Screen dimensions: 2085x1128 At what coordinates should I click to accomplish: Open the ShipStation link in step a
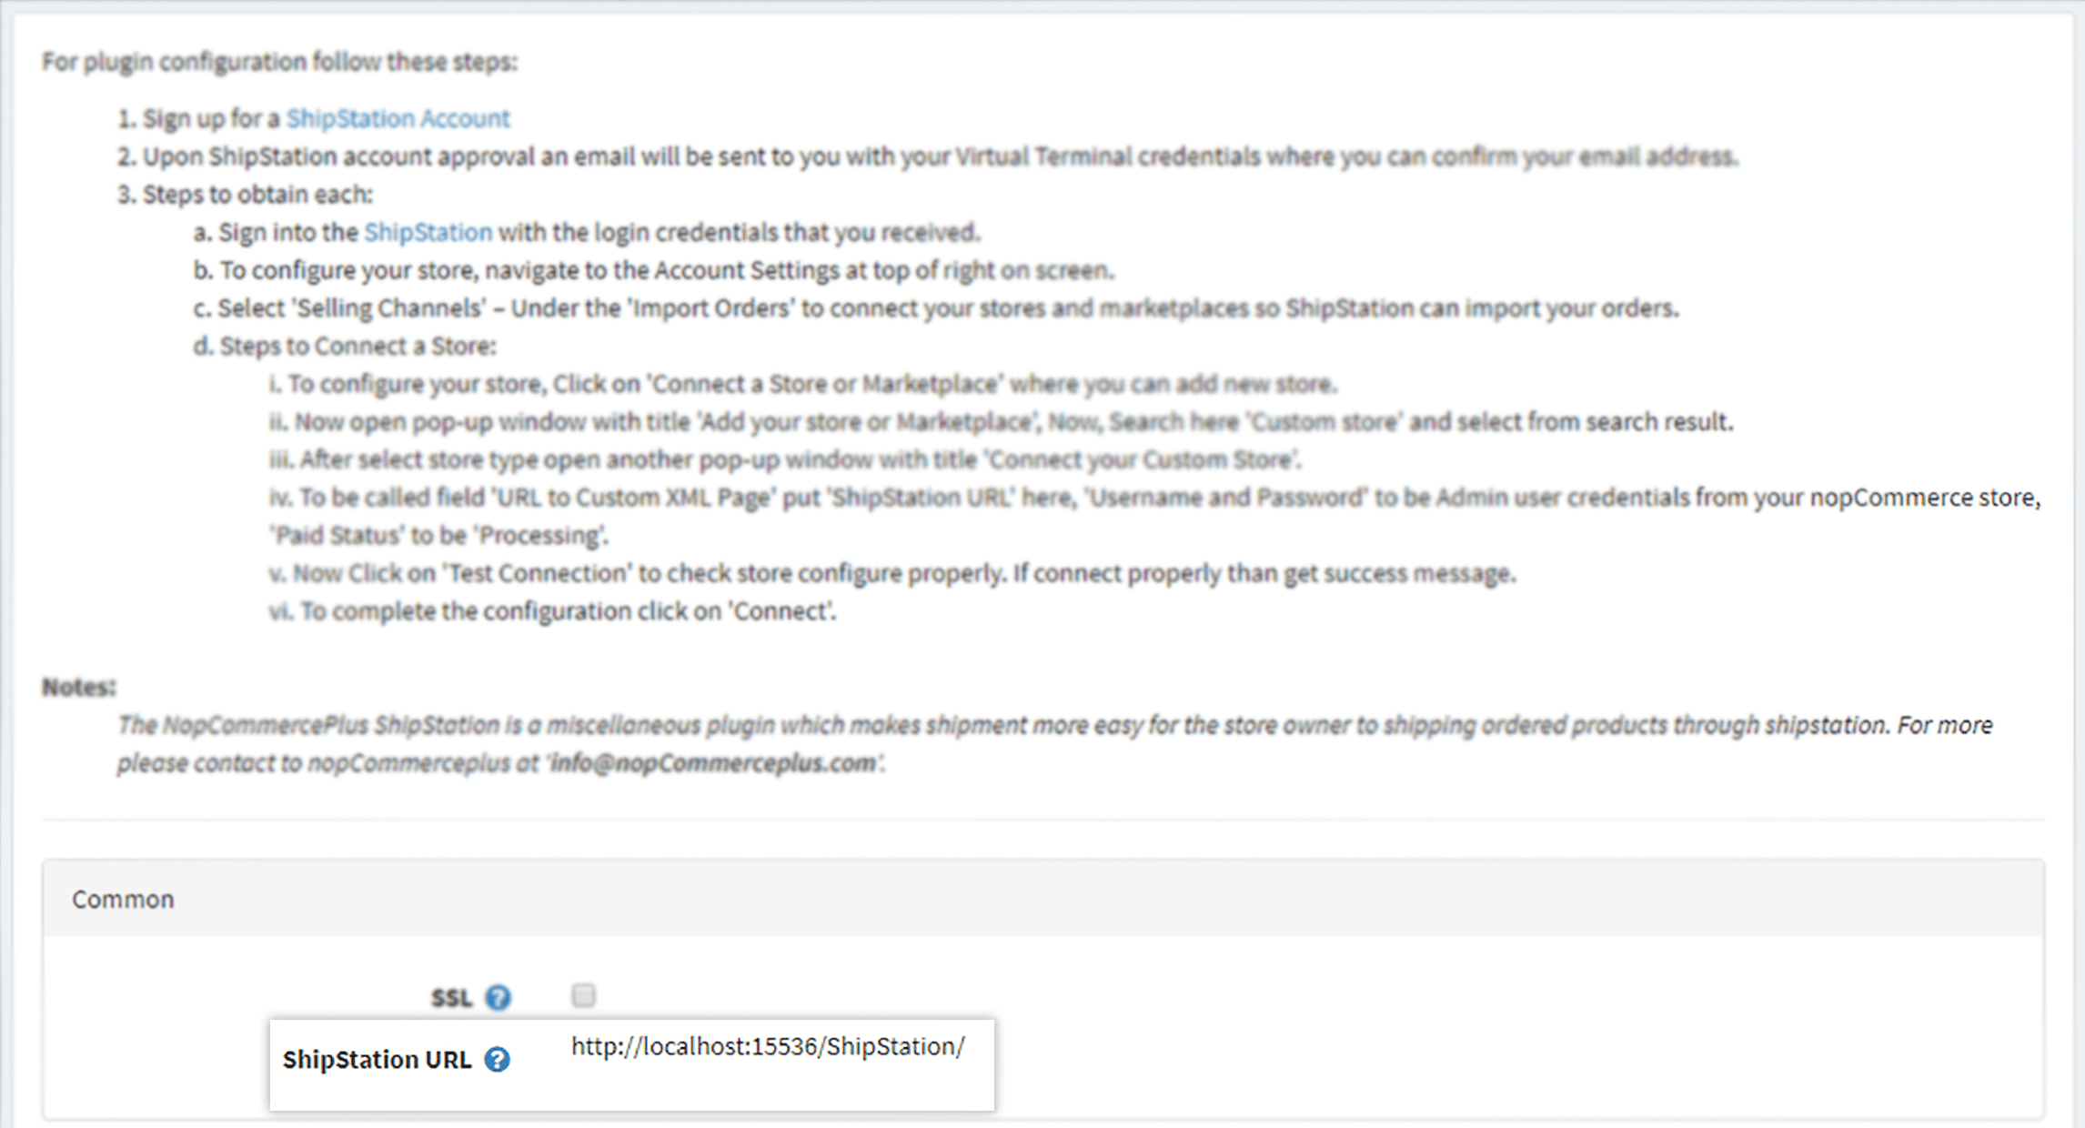tap(428, 233)
